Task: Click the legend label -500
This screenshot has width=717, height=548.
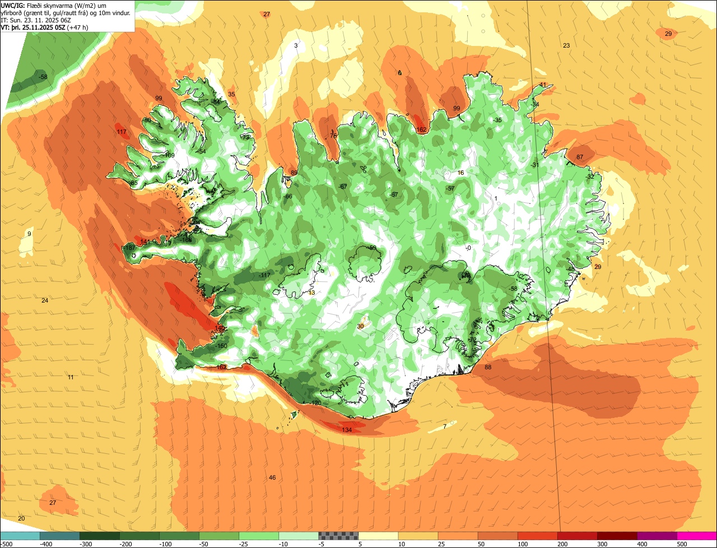Action: click(x=7, y=544)
